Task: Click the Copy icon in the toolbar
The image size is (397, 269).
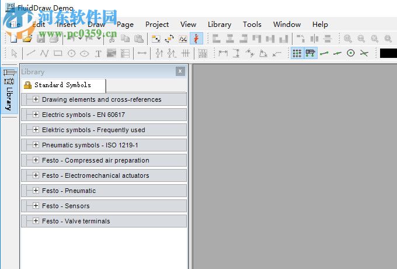Action: (125, 39)
